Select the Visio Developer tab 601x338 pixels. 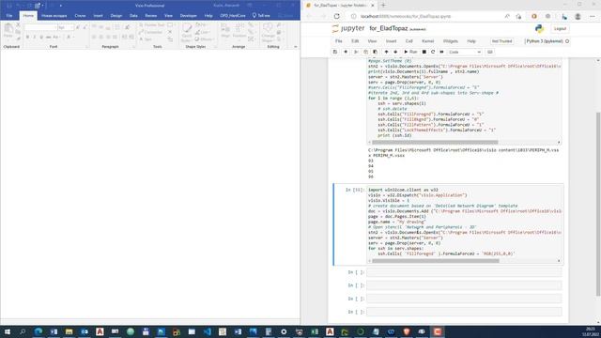(x=188, y=16)
